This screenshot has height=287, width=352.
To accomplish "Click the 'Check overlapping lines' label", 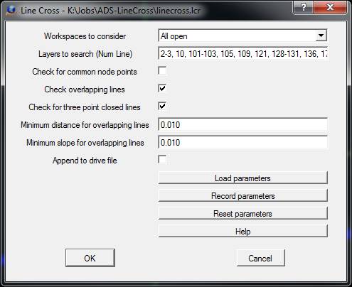I will coord(85,90).
